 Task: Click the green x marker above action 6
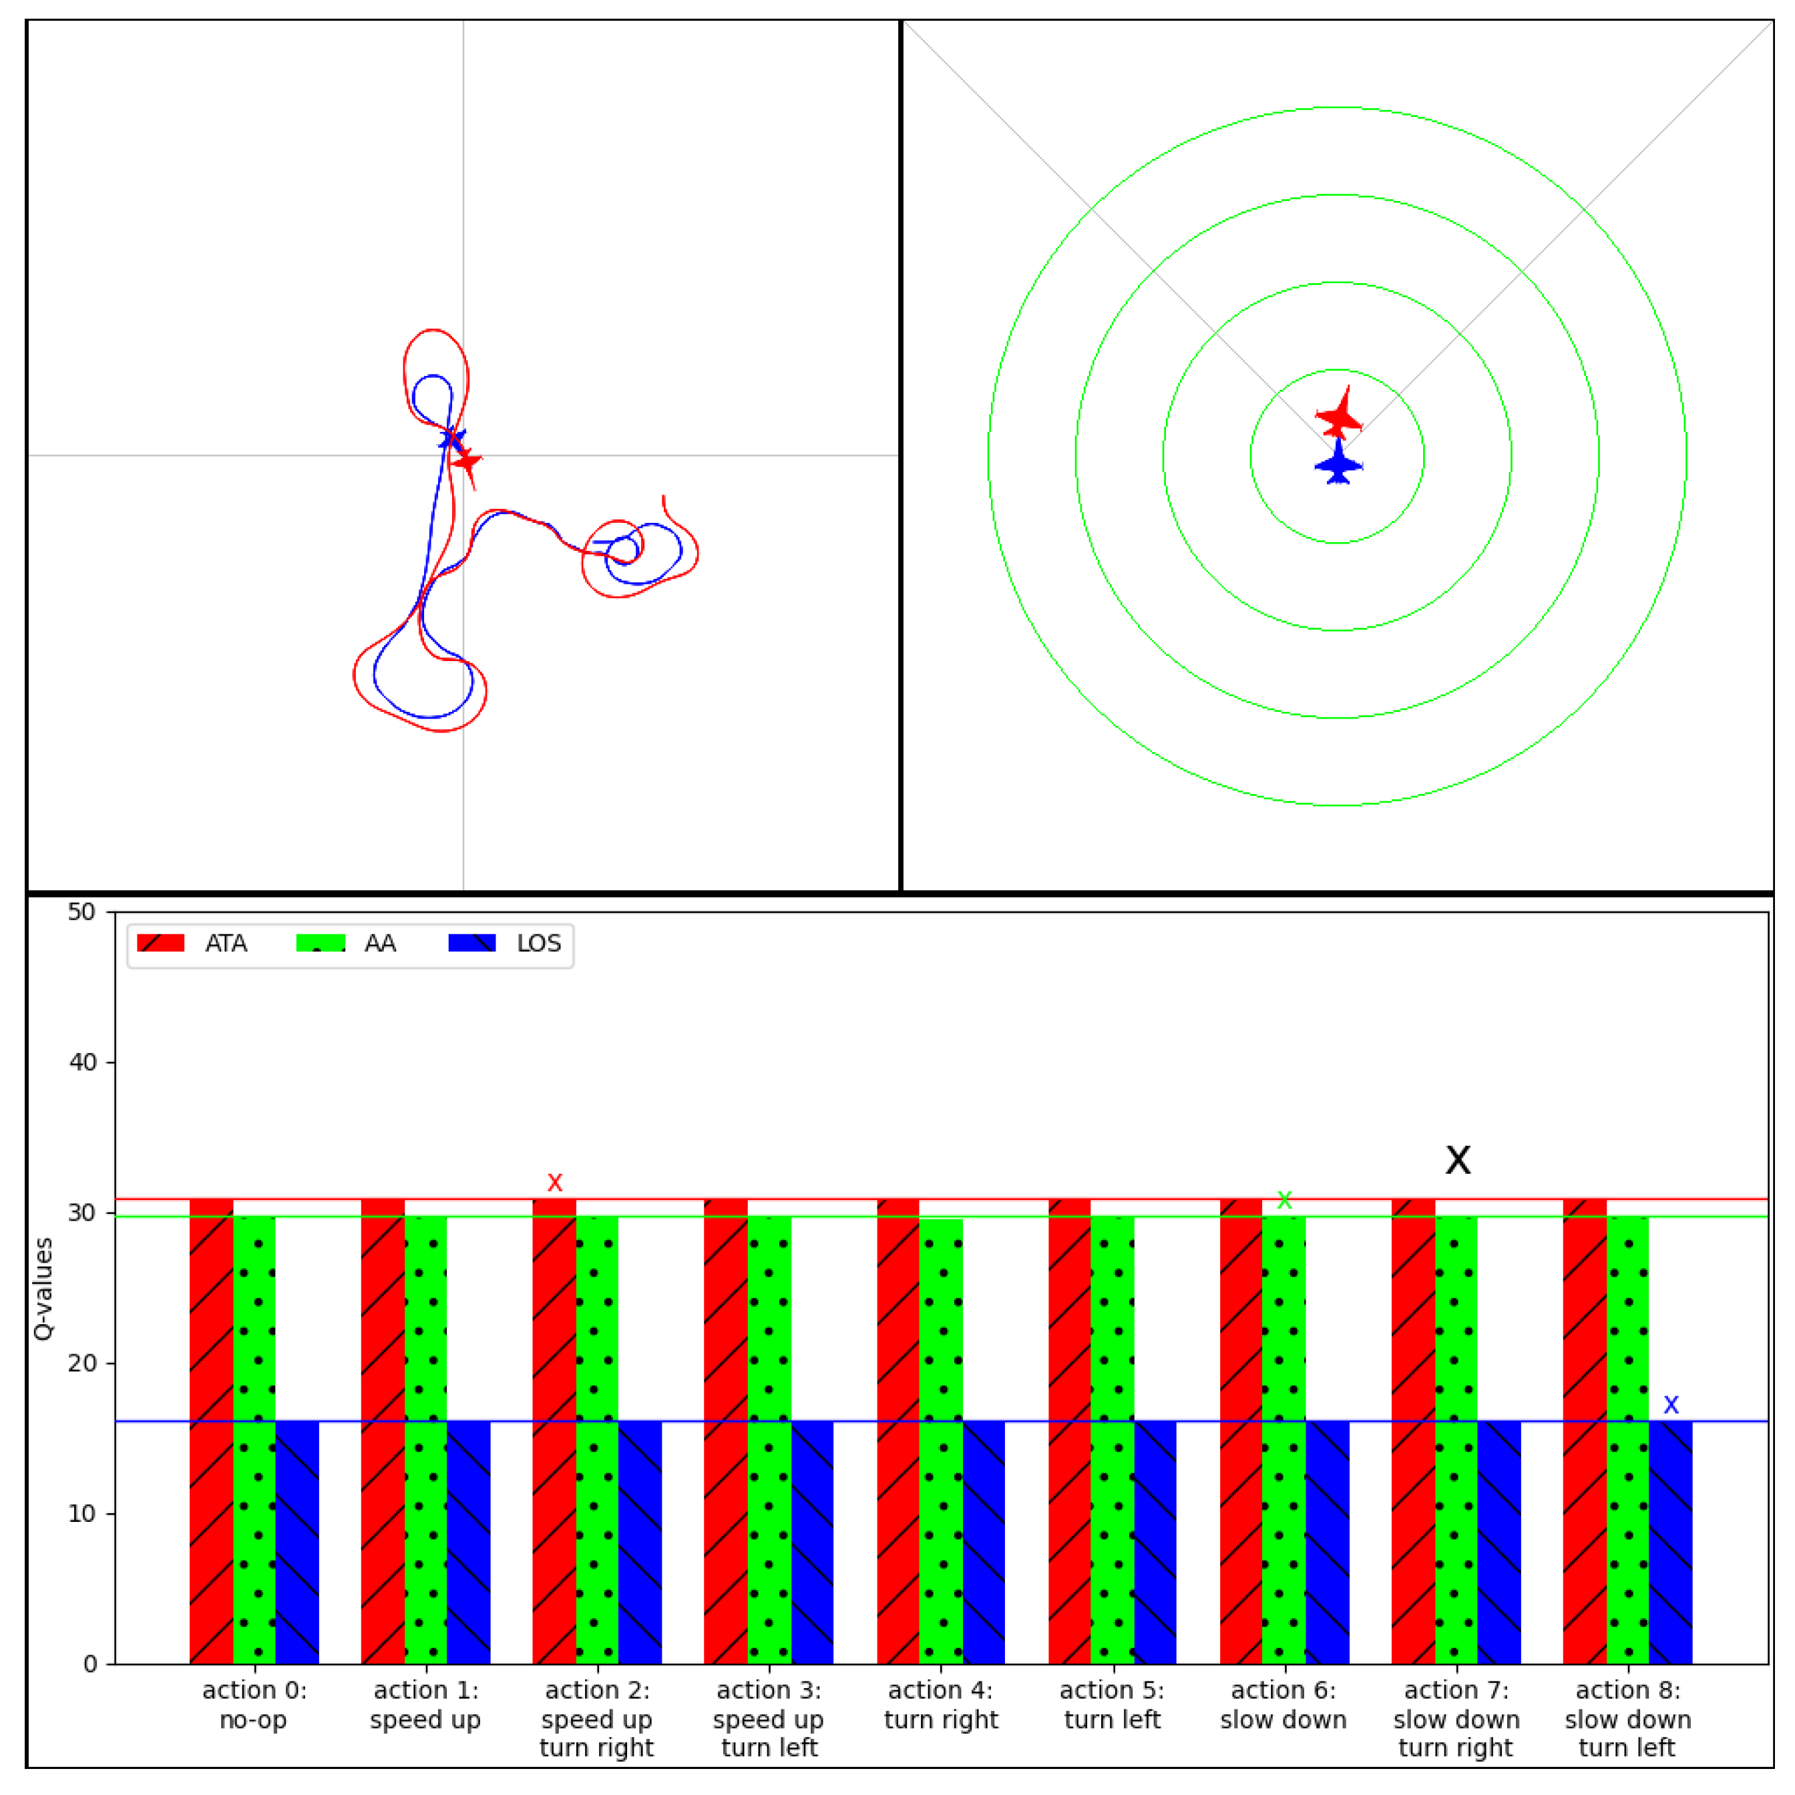pos(1284,1199)
